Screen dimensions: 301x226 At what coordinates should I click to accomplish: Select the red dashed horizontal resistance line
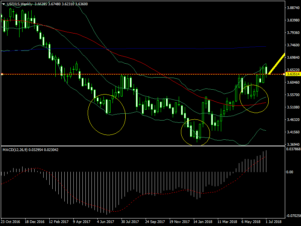tap(150, 74)
